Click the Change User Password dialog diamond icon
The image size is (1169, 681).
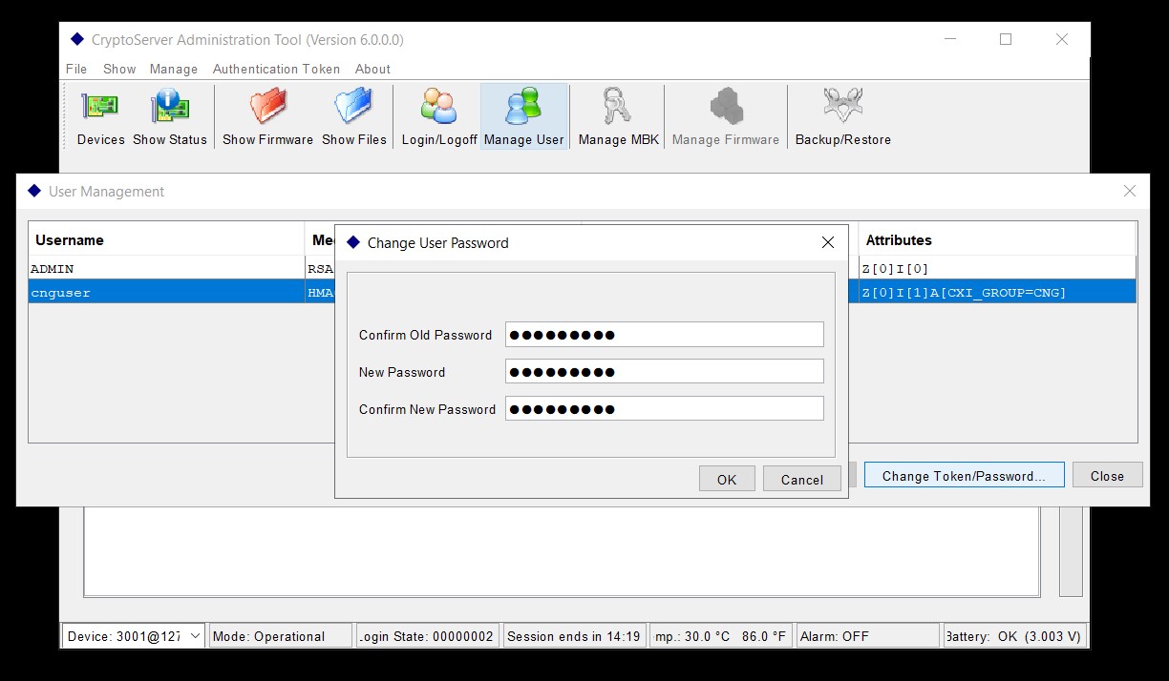[353, 242]
